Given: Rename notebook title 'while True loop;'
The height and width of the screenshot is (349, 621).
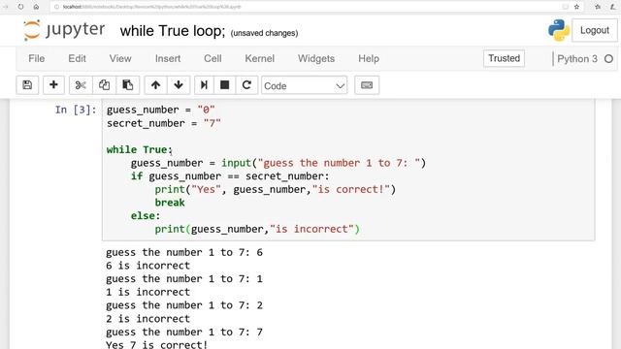Looking at the screenshot, I should [173, 31].
